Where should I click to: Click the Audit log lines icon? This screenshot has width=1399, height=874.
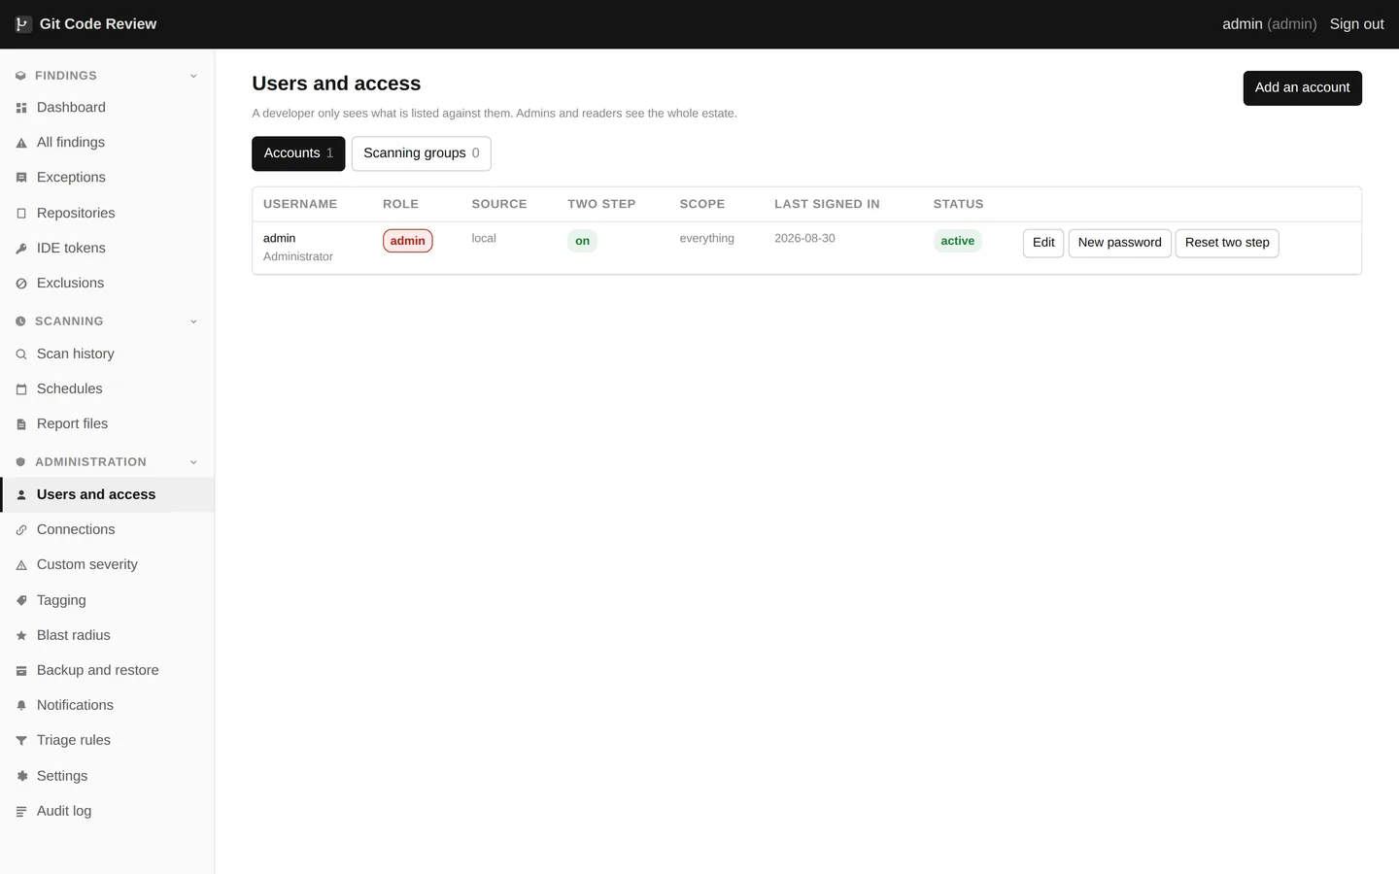[21, 812]
